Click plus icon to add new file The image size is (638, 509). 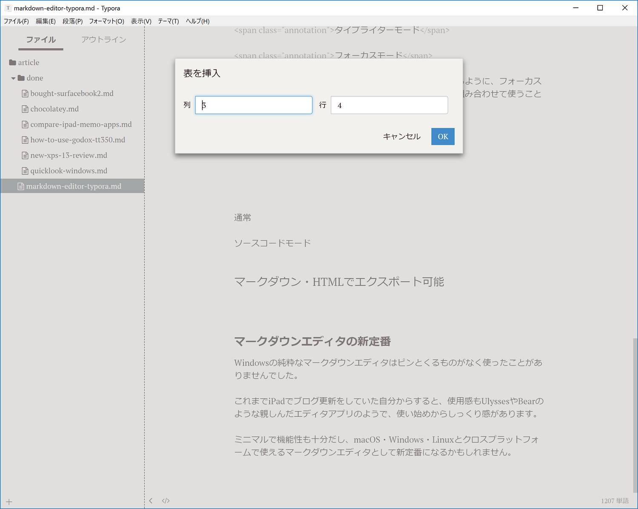(9, 502)
